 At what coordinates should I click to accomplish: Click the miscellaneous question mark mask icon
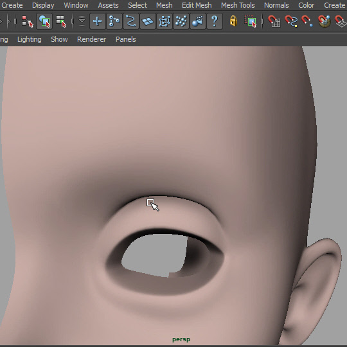(215, 21)
